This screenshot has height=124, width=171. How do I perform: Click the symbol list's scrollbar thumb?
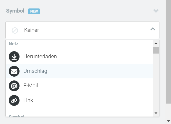pos(156,50)
